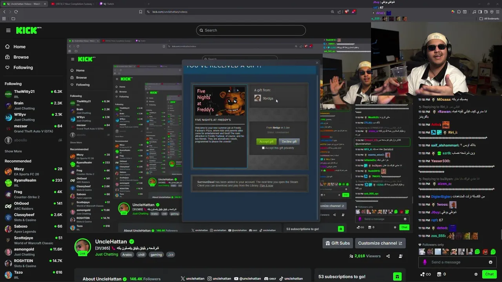
Task: Click the KICK logo
Action: pyautogui.click(x=29, y=30)
